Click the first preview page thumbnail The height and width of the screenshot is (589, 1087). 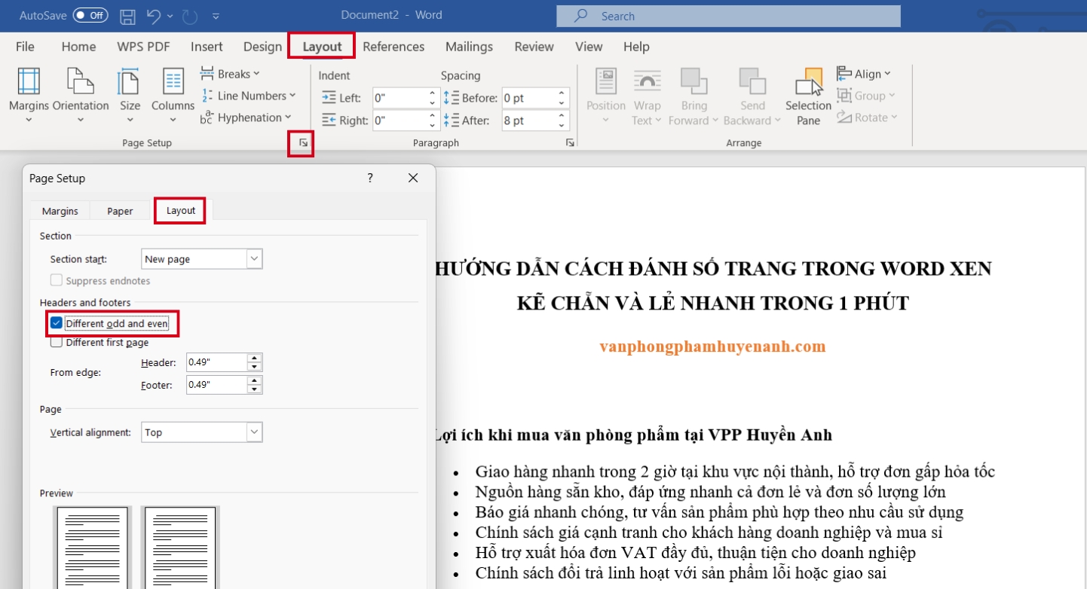pyautogui.click(x=93, y=548)
